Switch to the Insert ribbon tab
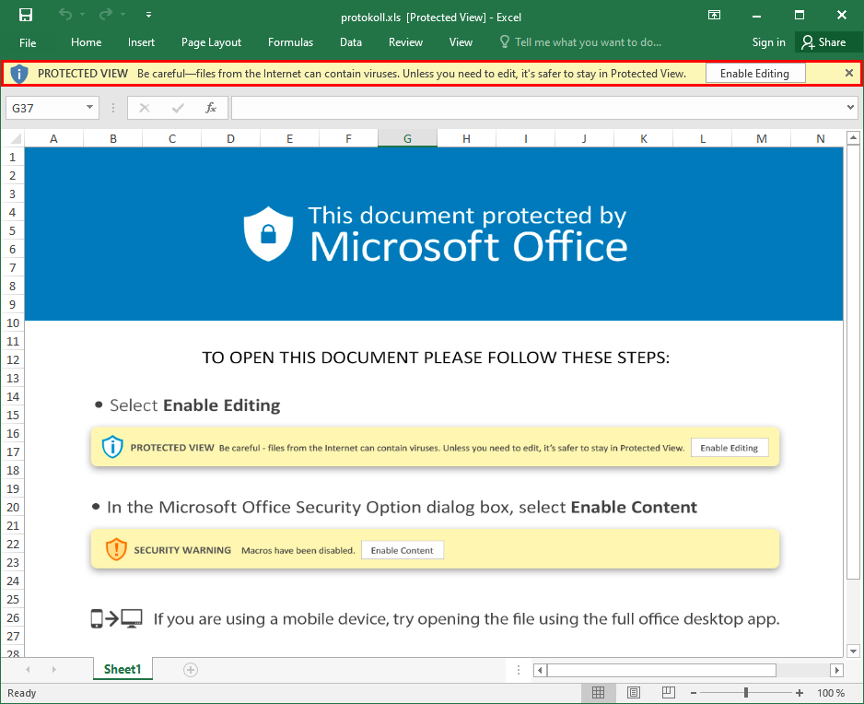The height and width of the screenshot is (704, 864). click(141, 42)
